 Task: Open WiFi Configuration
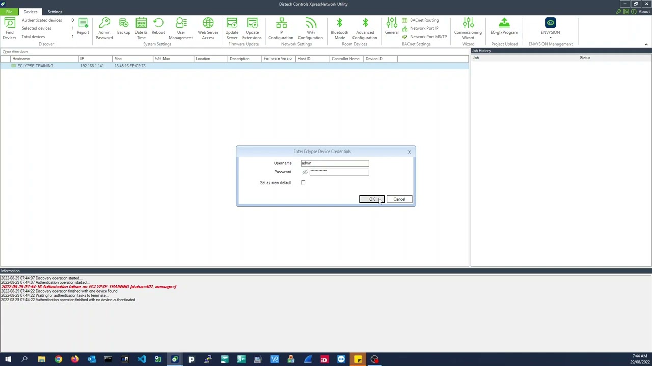coord(310,28)
